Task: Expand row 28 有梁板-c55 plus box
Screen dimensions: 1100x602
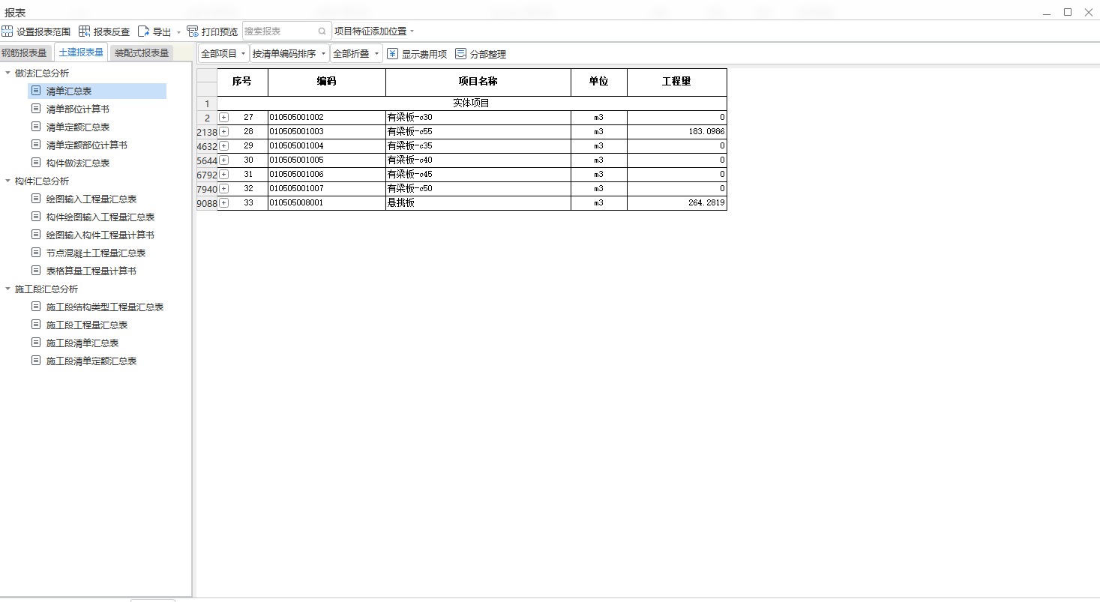Action: click(x=223, y=132)
